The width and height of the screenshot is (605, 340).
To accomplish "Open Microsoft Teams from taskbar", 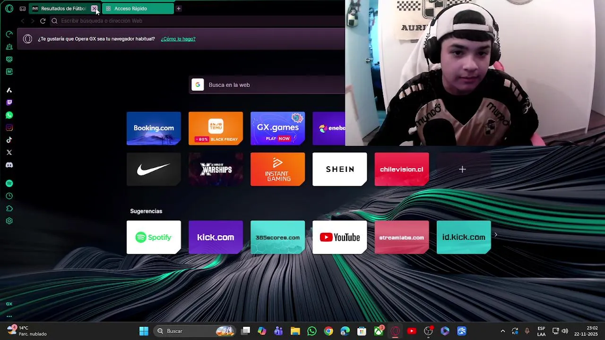I will tap(278, 331).
